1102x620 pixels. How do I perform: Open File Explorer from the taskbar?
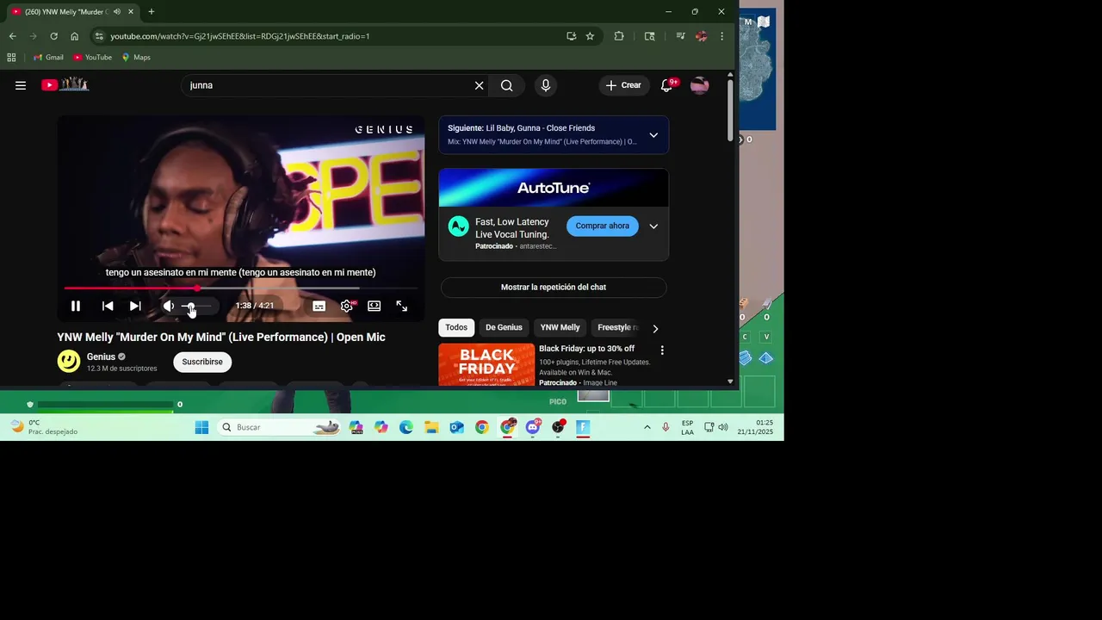tap(431, 427)
